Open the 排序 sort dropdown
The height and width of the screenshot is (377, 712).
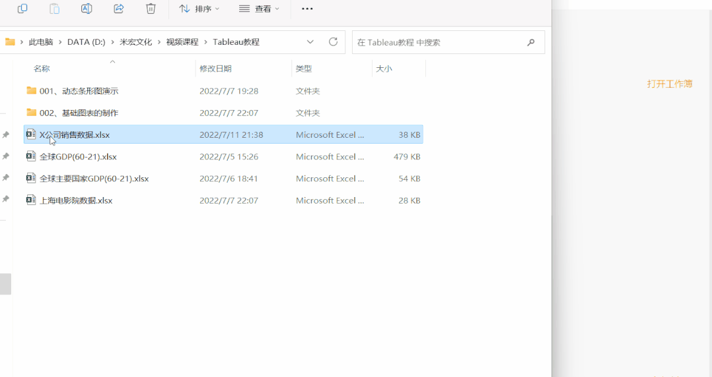pyautogui.click(x=199, y=9)
